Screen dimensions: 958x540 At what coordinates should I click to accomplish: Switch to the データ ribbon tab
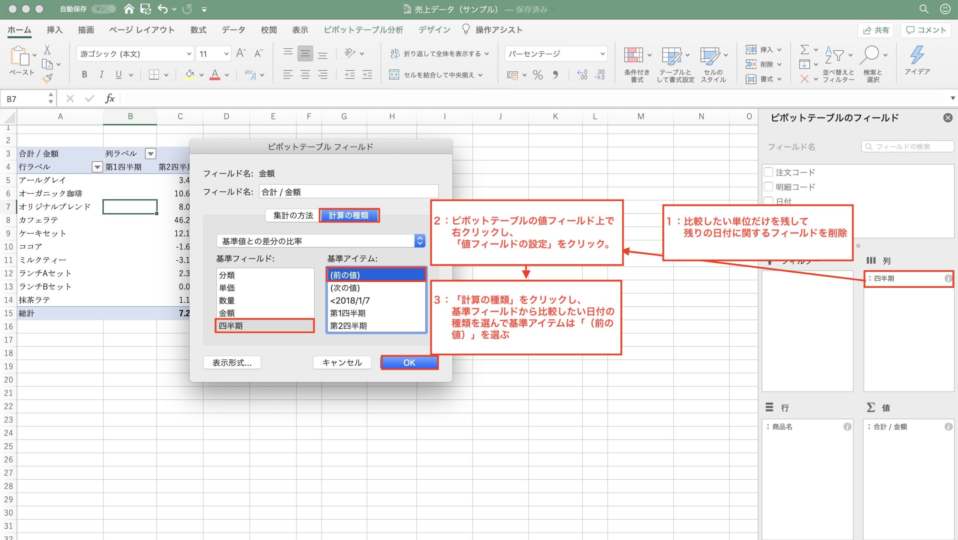click(x=234, y=30)
